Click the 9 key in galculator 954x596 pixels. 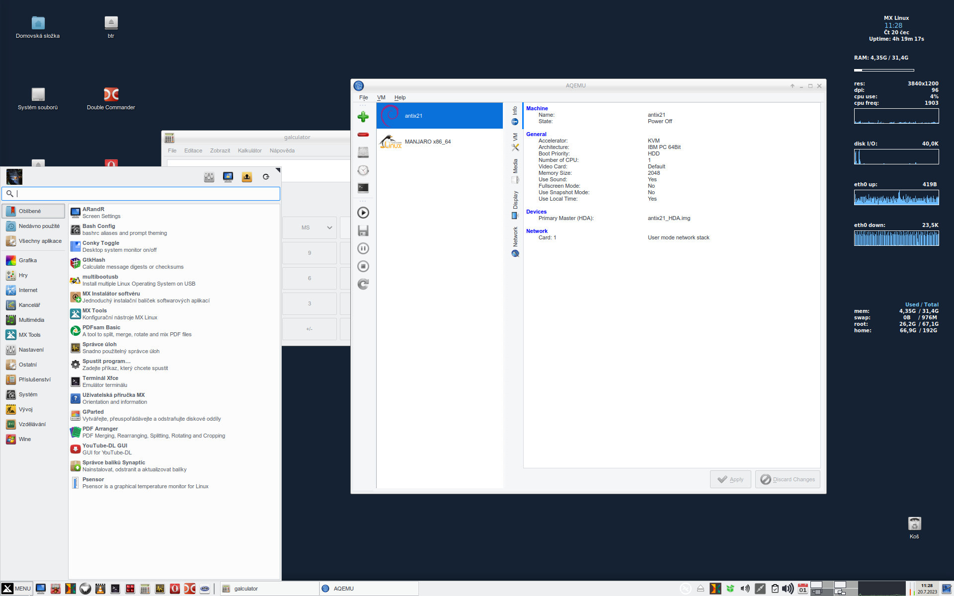310,253
